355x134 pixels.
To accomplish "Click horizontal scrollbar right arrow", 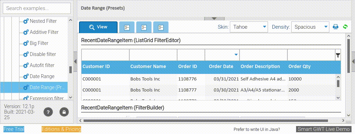I will pyautogui.click(x=343, y=121).
